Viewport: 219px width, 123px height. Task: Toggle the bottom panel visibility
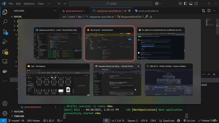point(191,4)
